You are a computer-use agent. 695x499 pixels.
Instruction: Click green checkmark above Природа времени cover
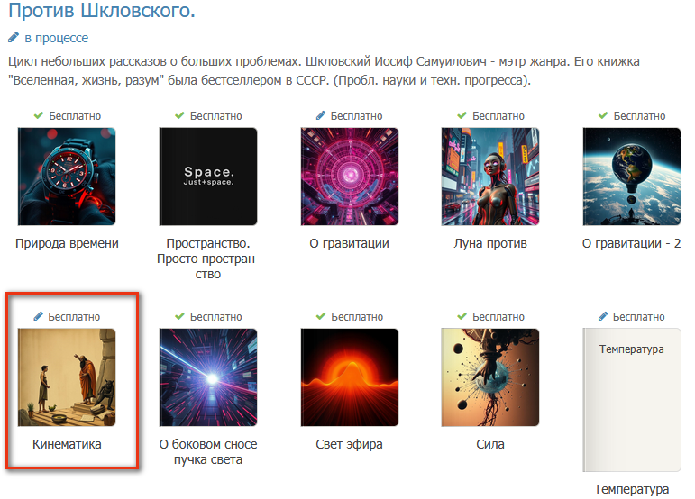pos(39,115)
